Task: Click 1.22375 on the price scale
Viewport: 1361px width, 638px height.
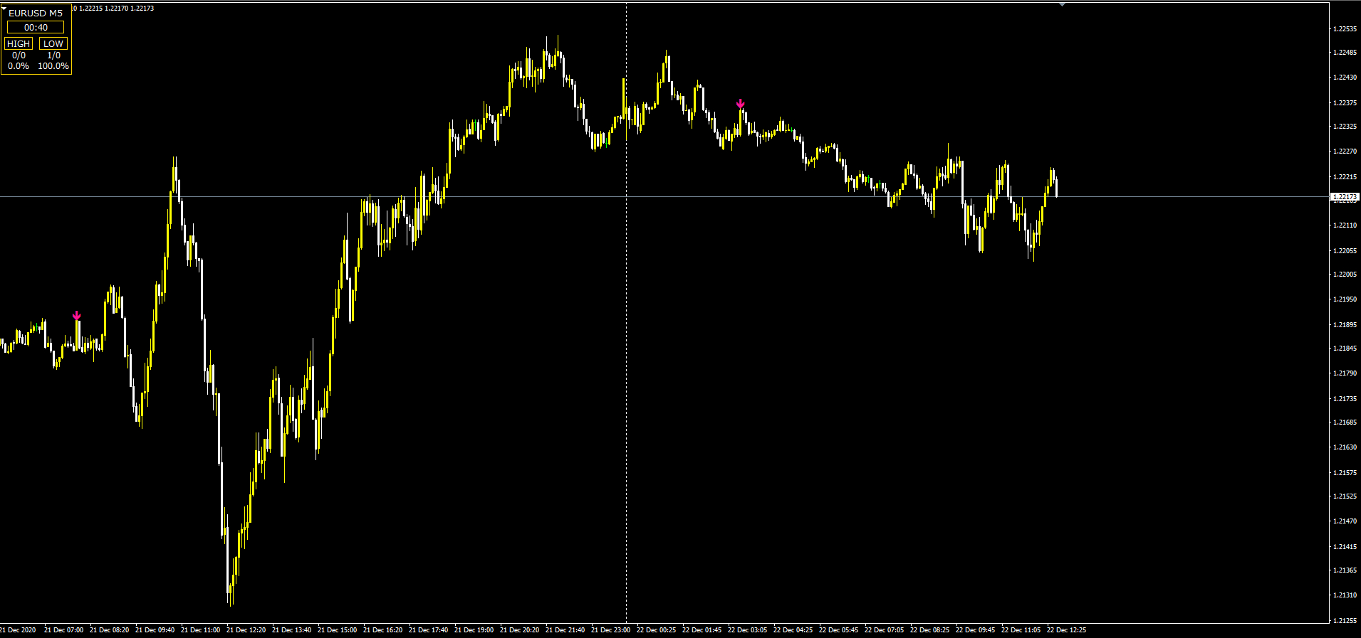Action: [1344, 103]
